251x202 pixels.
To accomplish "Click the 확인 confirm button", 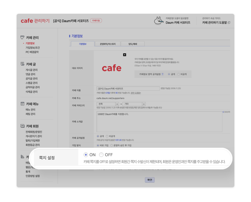I will [x=150, y=180].
